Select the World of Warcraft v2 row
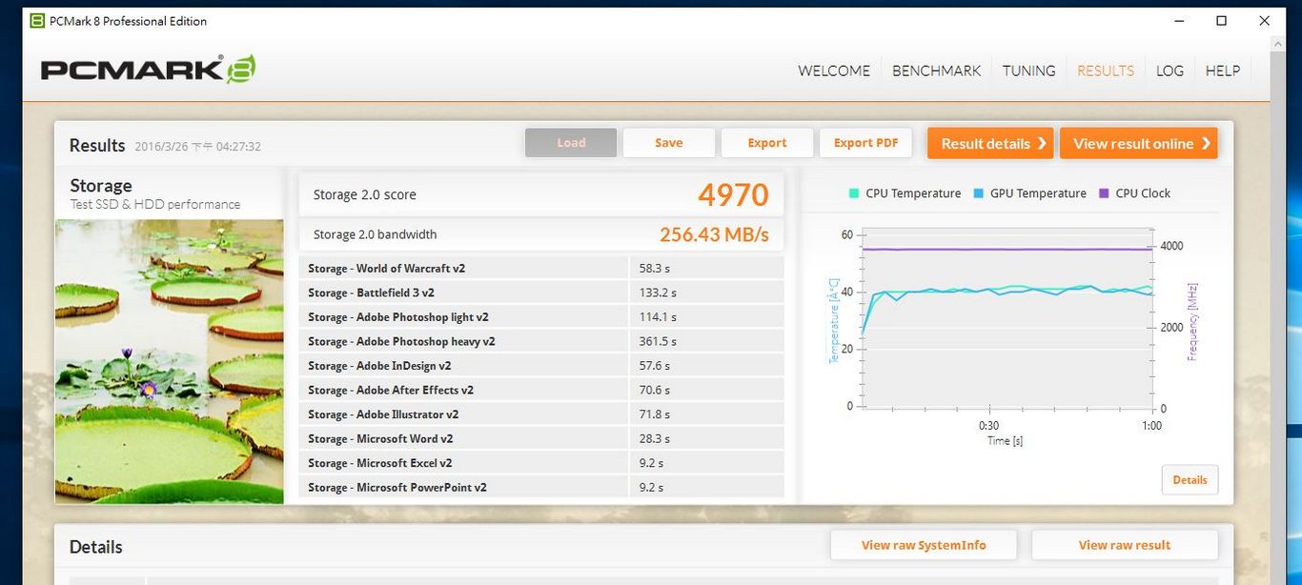This screenshot has height=585, width=1302. pos(541,269)
